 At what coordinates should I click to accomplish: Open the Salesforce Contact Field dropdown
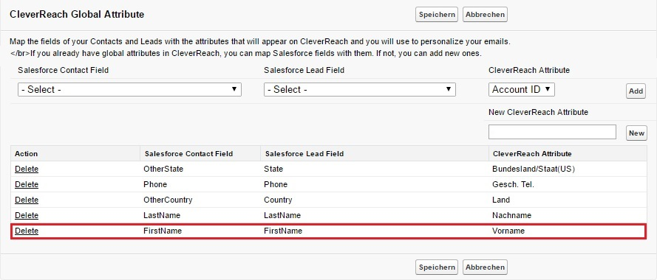[x=129, y=89]
